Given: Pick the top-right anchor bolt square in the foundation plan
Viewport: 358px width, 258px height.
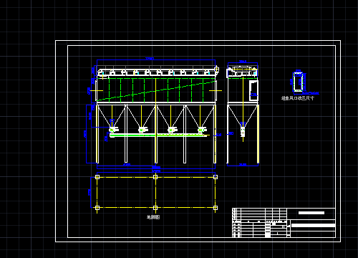Looking at the screenshot, I should (x=216, y=177).
